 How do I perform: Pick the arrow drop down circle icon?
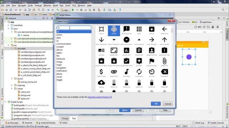(x=126, y=41)
